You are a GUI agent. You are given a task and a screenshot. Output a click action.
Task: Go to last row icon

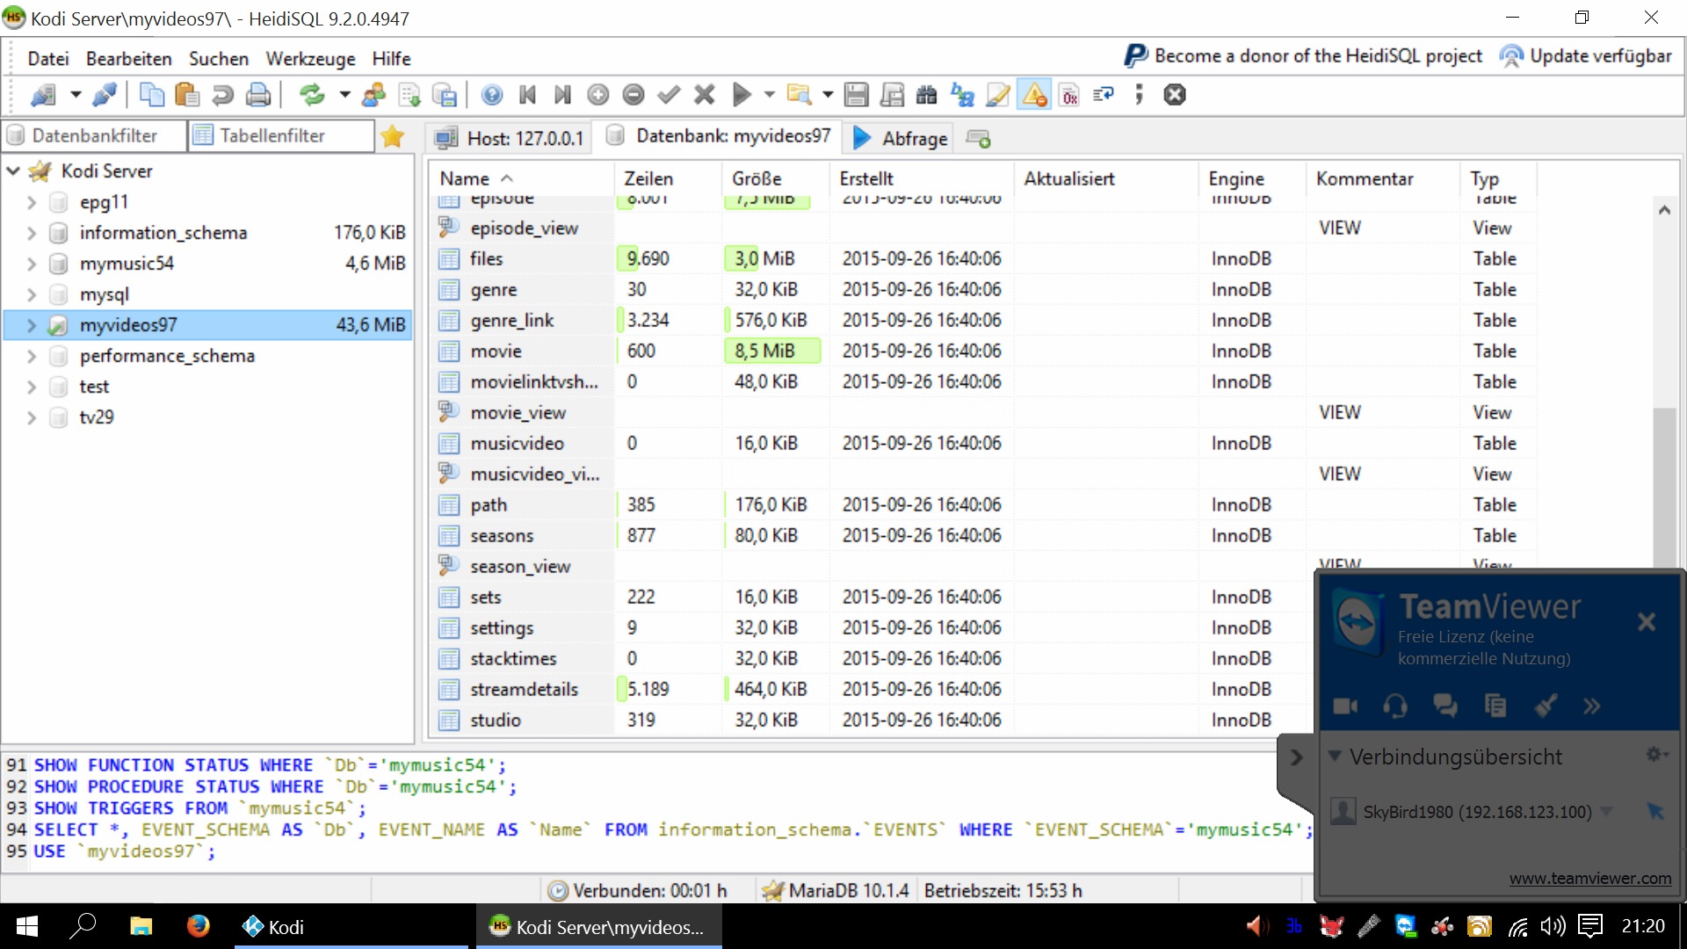tap(562, 94)
